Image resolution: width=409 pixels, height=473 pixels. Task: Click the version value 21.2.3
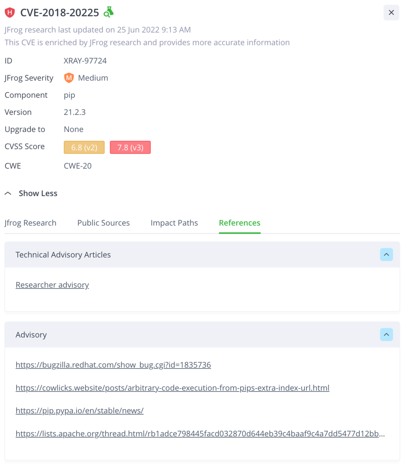[x=75, y=112]
